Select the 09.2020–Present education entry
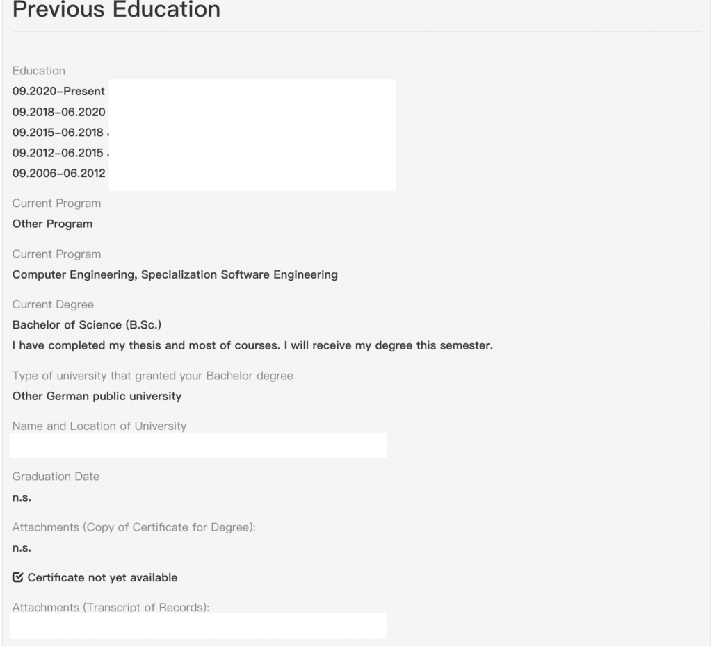The image size is (712, 646). [58, 91]
